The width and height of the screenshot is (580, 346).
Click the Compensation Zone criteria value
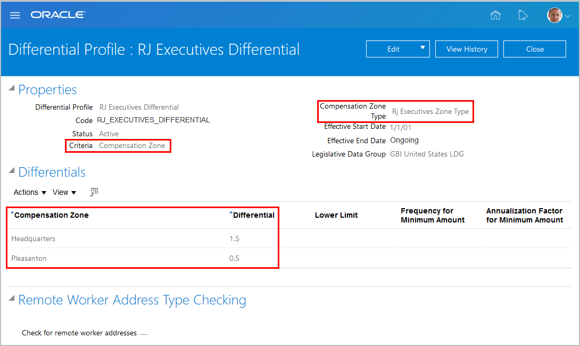(x=131, y=145)
